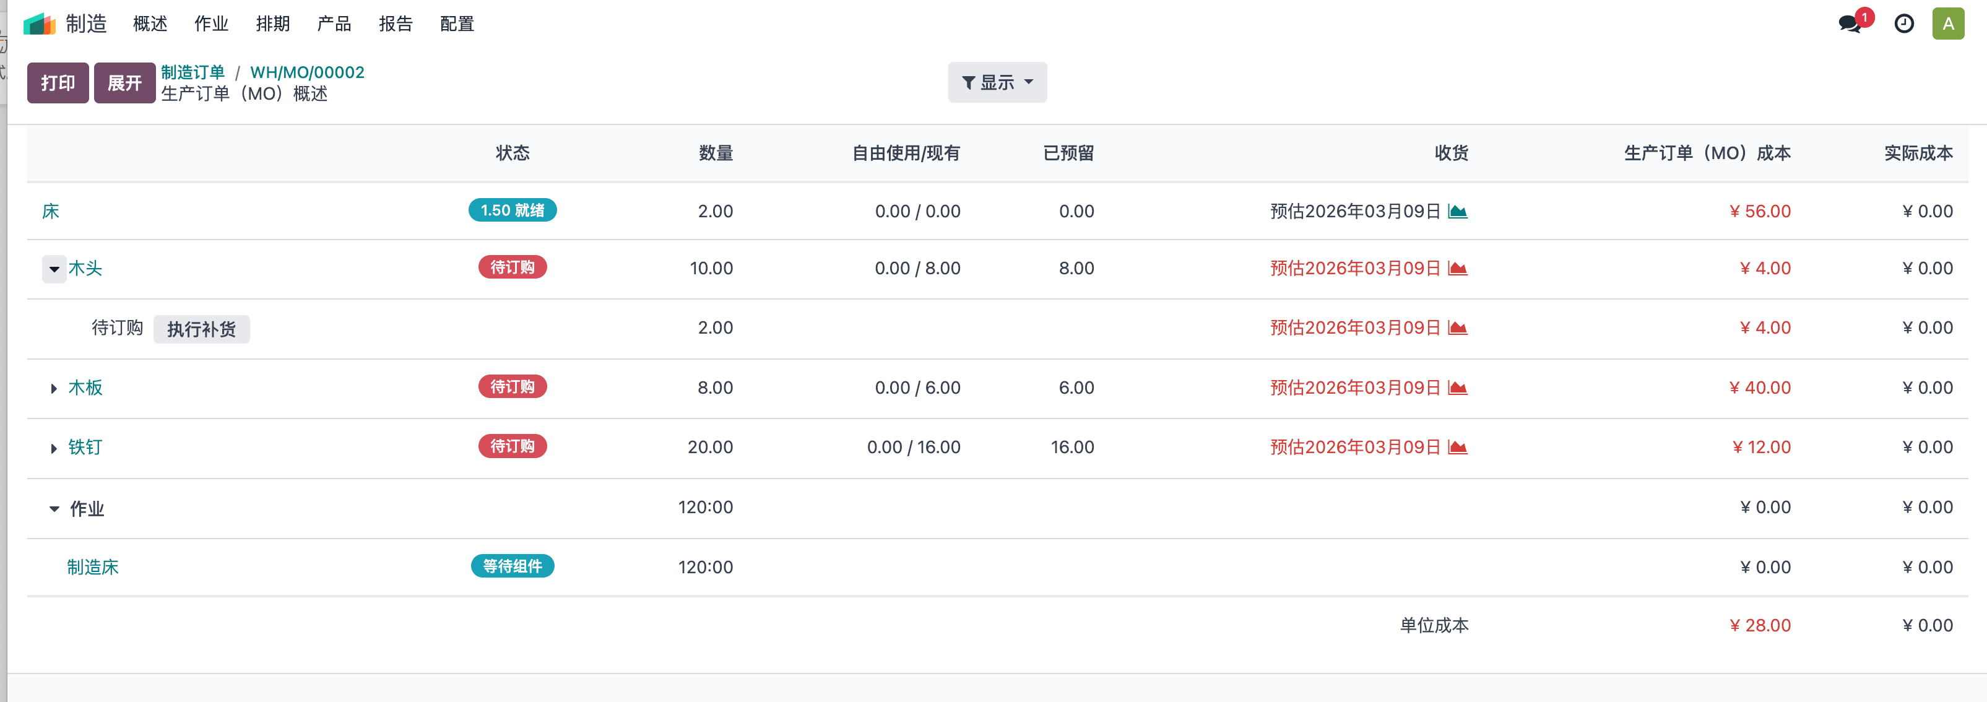This screenshot has height=702, width=1987.
Task: Click 预估2026年03月09日 in 木板 row
Action: [x=1355, y=388]
